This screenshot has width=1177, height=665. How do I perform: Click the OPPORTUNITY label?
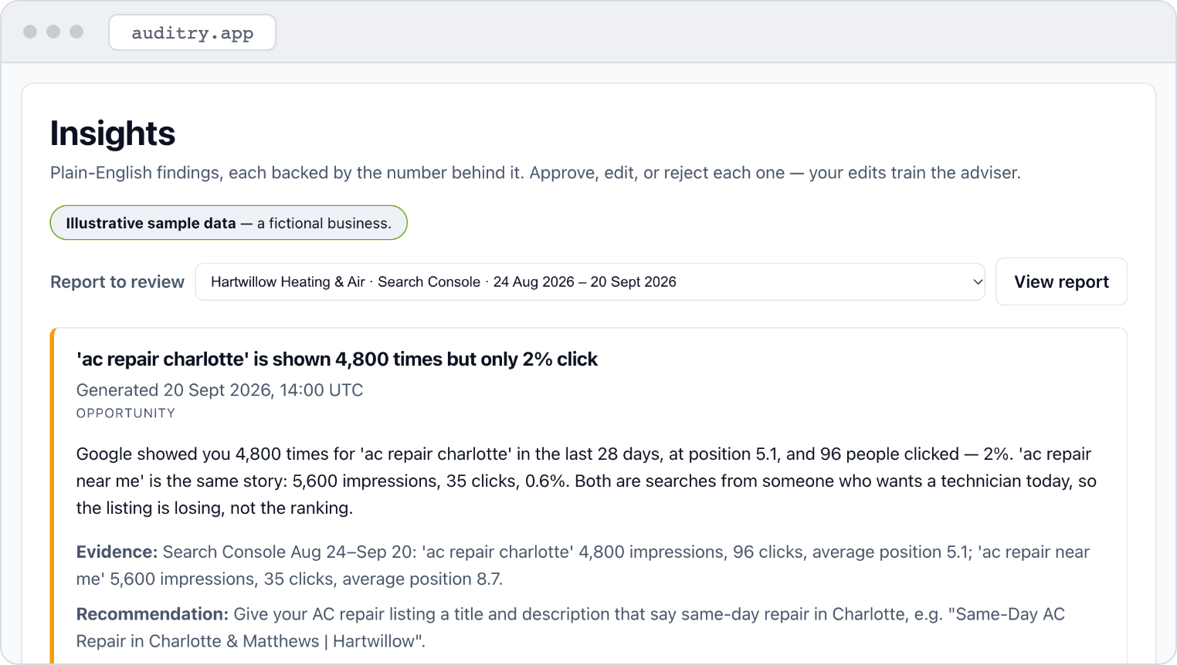pos(126,414)
